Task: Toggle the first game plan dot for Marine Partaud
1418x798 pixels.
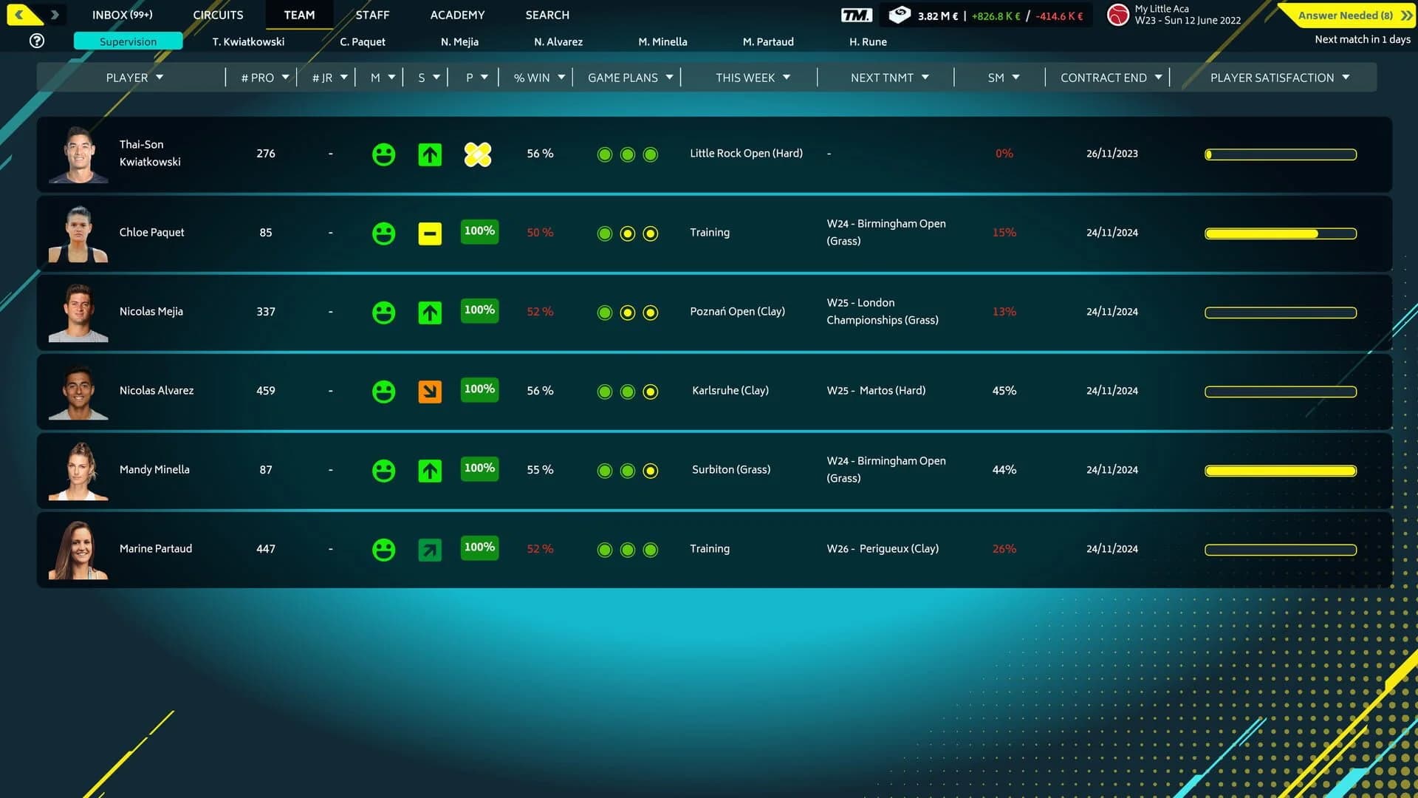Action: coord(605,550)
